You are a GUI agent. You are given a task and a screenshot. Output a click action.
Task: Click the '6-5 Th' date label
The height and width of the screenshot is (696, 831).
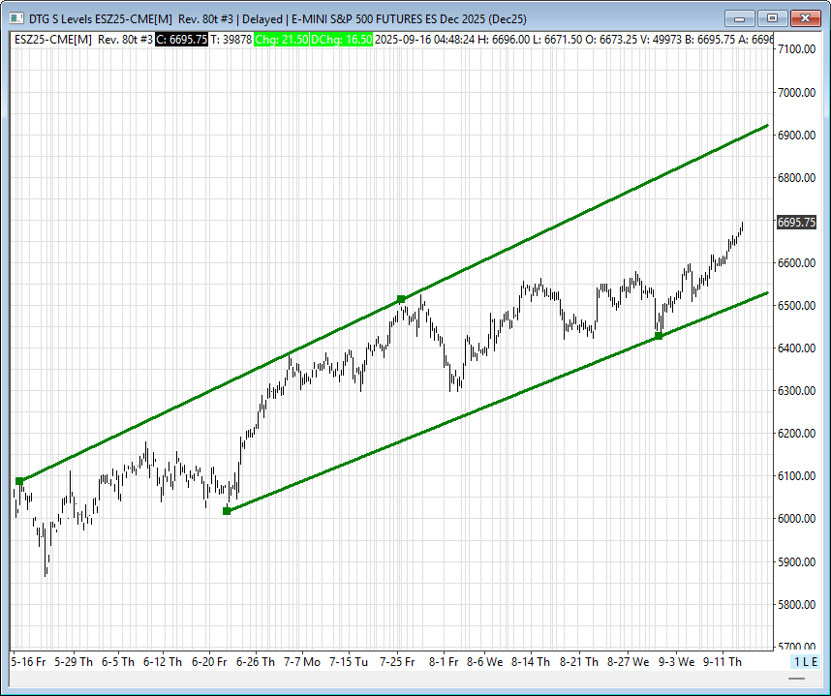(117, 661)
